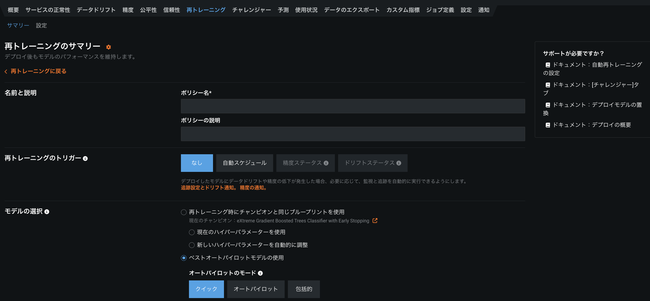650x301 pixels.
Task: Select 再トレーニング時にチャンピオンと同じブループリントを使用 radio
Action: point(184,212)
